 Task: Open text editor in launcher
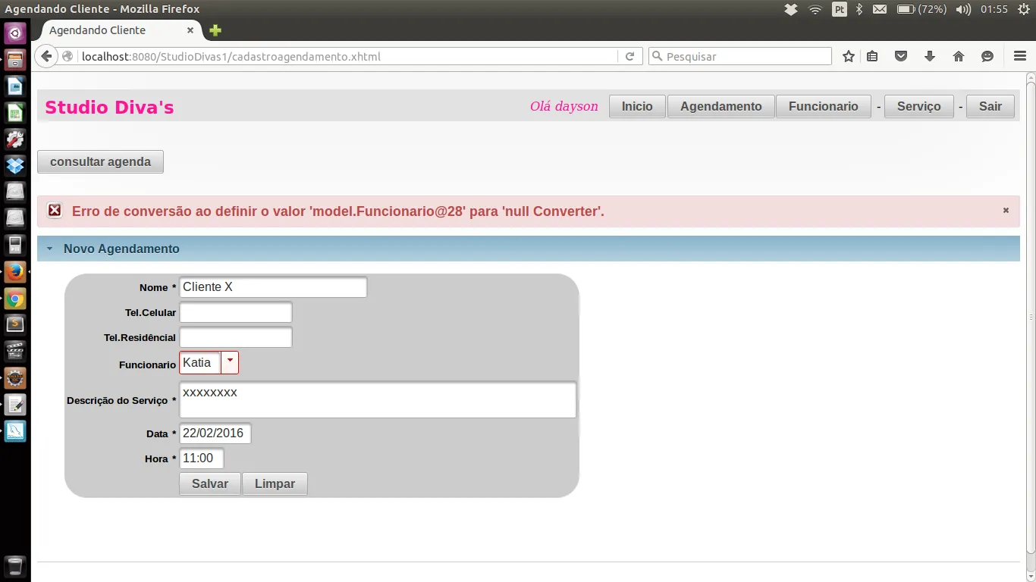(x=15, y=405)
